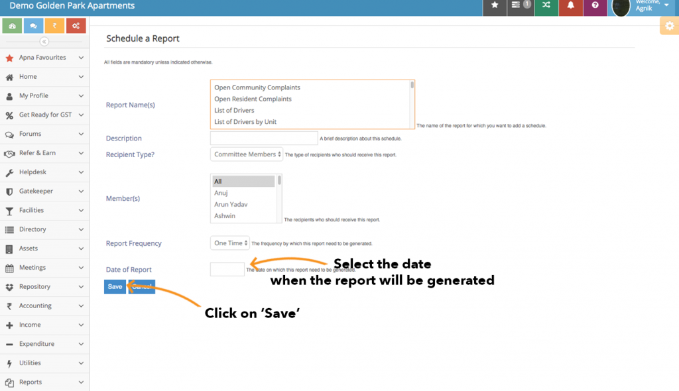679x391 pixels.
Task: Select All in the Members list
Action: point(243,182)
